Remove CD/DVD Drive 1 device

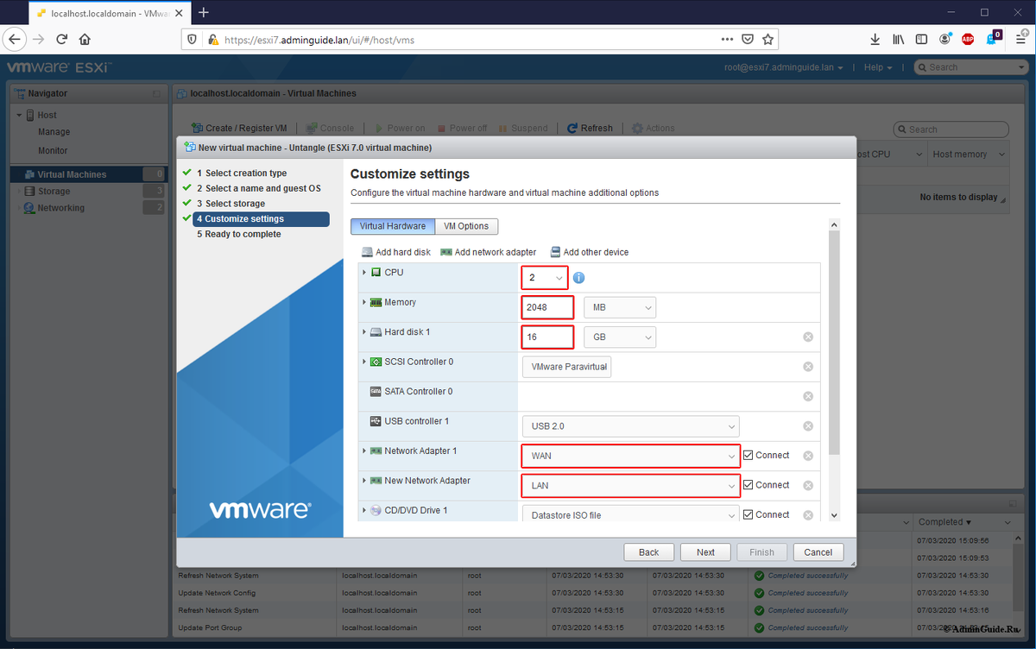(x=808, y=515)
